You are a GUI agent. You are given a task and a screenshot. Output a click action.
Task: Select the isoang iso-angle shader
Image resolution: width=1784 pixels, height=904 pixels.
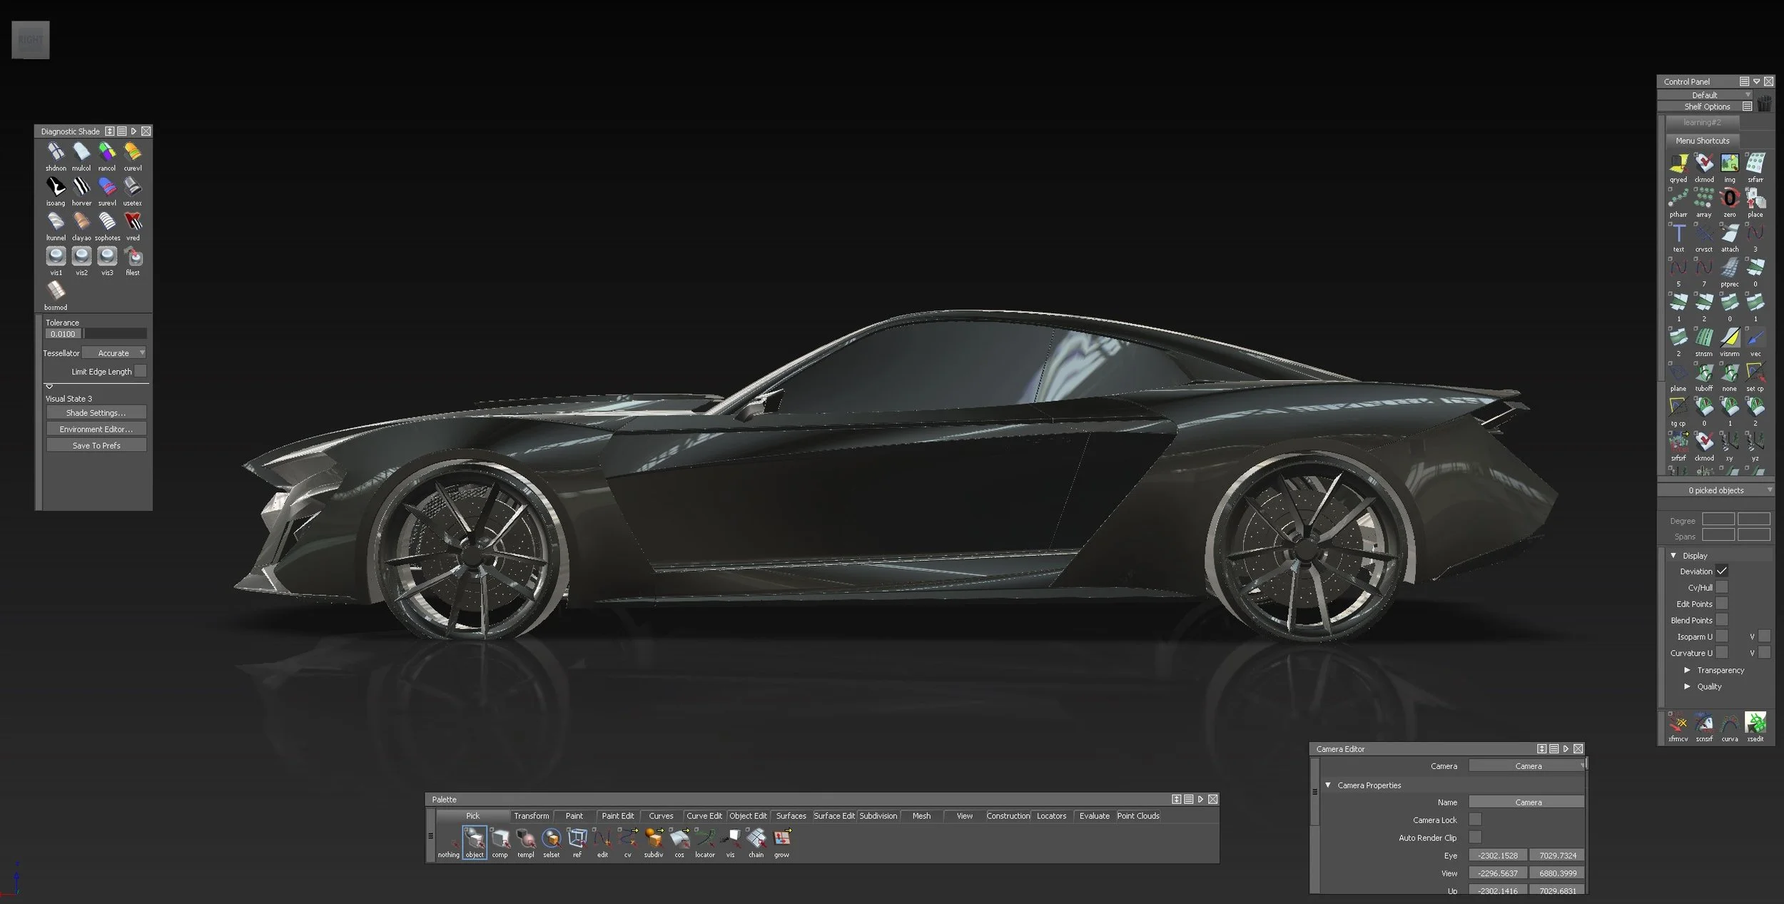click(56, 186)
